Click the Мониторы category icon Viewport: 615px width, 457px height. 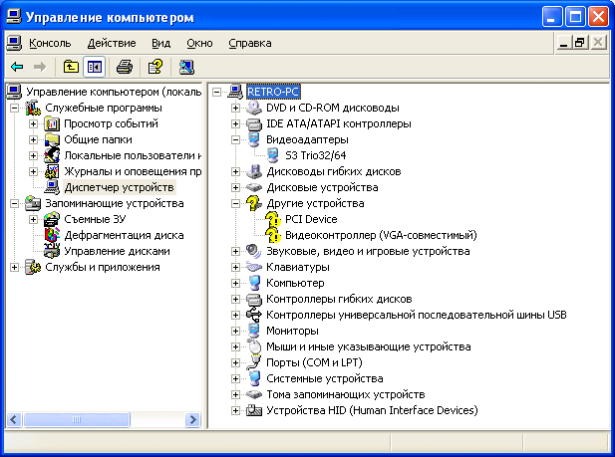coord(254,331)
